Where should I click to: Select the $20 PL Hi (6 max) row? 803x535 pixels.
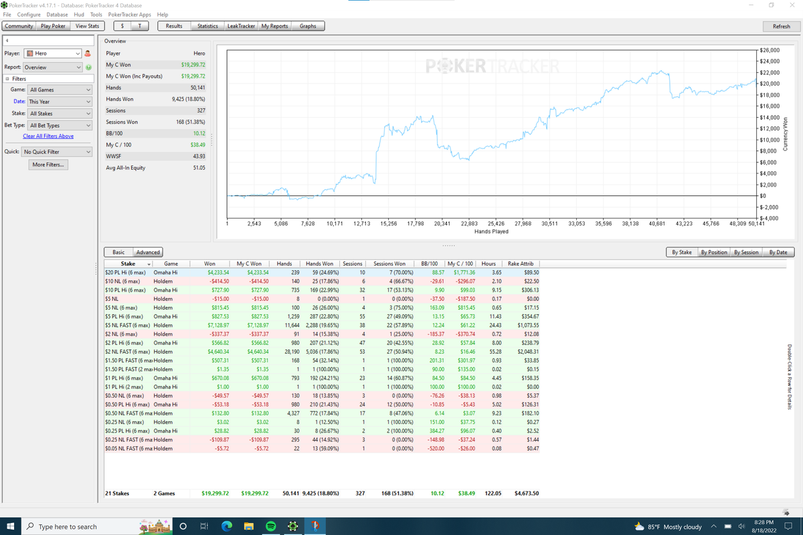tap(321, 273)
